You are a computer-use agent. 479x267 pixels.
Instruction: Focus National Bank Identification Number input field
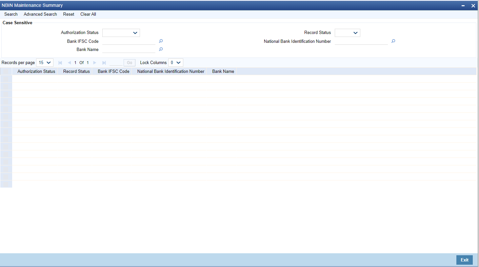(x=361, y=41)
